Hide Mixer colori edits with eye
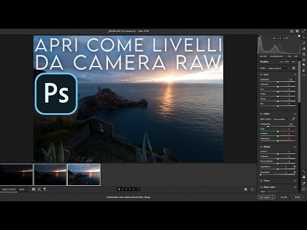 [295, 187]
